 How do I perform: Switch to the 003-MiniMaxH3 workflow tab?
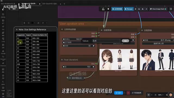tap(8, 4)
